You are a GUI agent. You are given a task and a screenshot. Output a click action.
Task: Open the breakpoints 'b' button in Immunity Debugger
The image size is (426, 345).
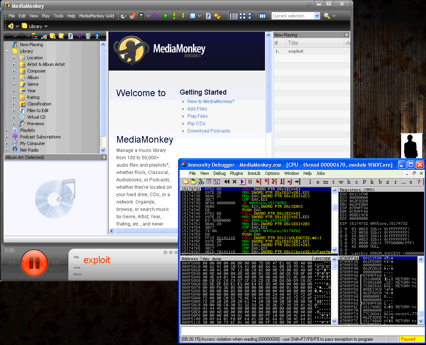[380, 182]
